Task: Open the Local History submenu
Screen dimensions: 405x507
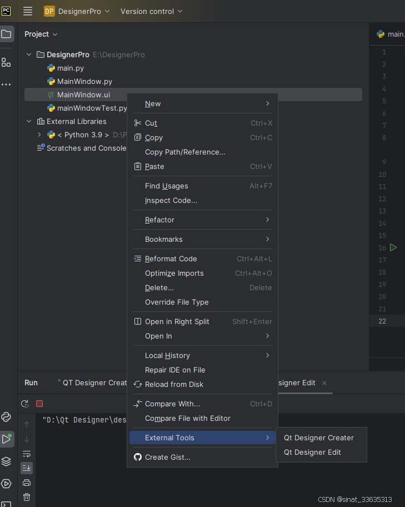Action: coord(202,355)
